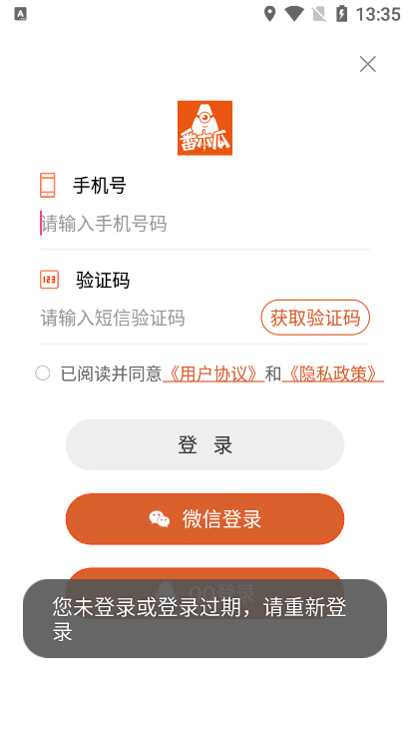Tap the Wi-Fi signal icon in status bar
Image resolution: width=410 pixels, height=731 pixels.
(x=294, y=14)
